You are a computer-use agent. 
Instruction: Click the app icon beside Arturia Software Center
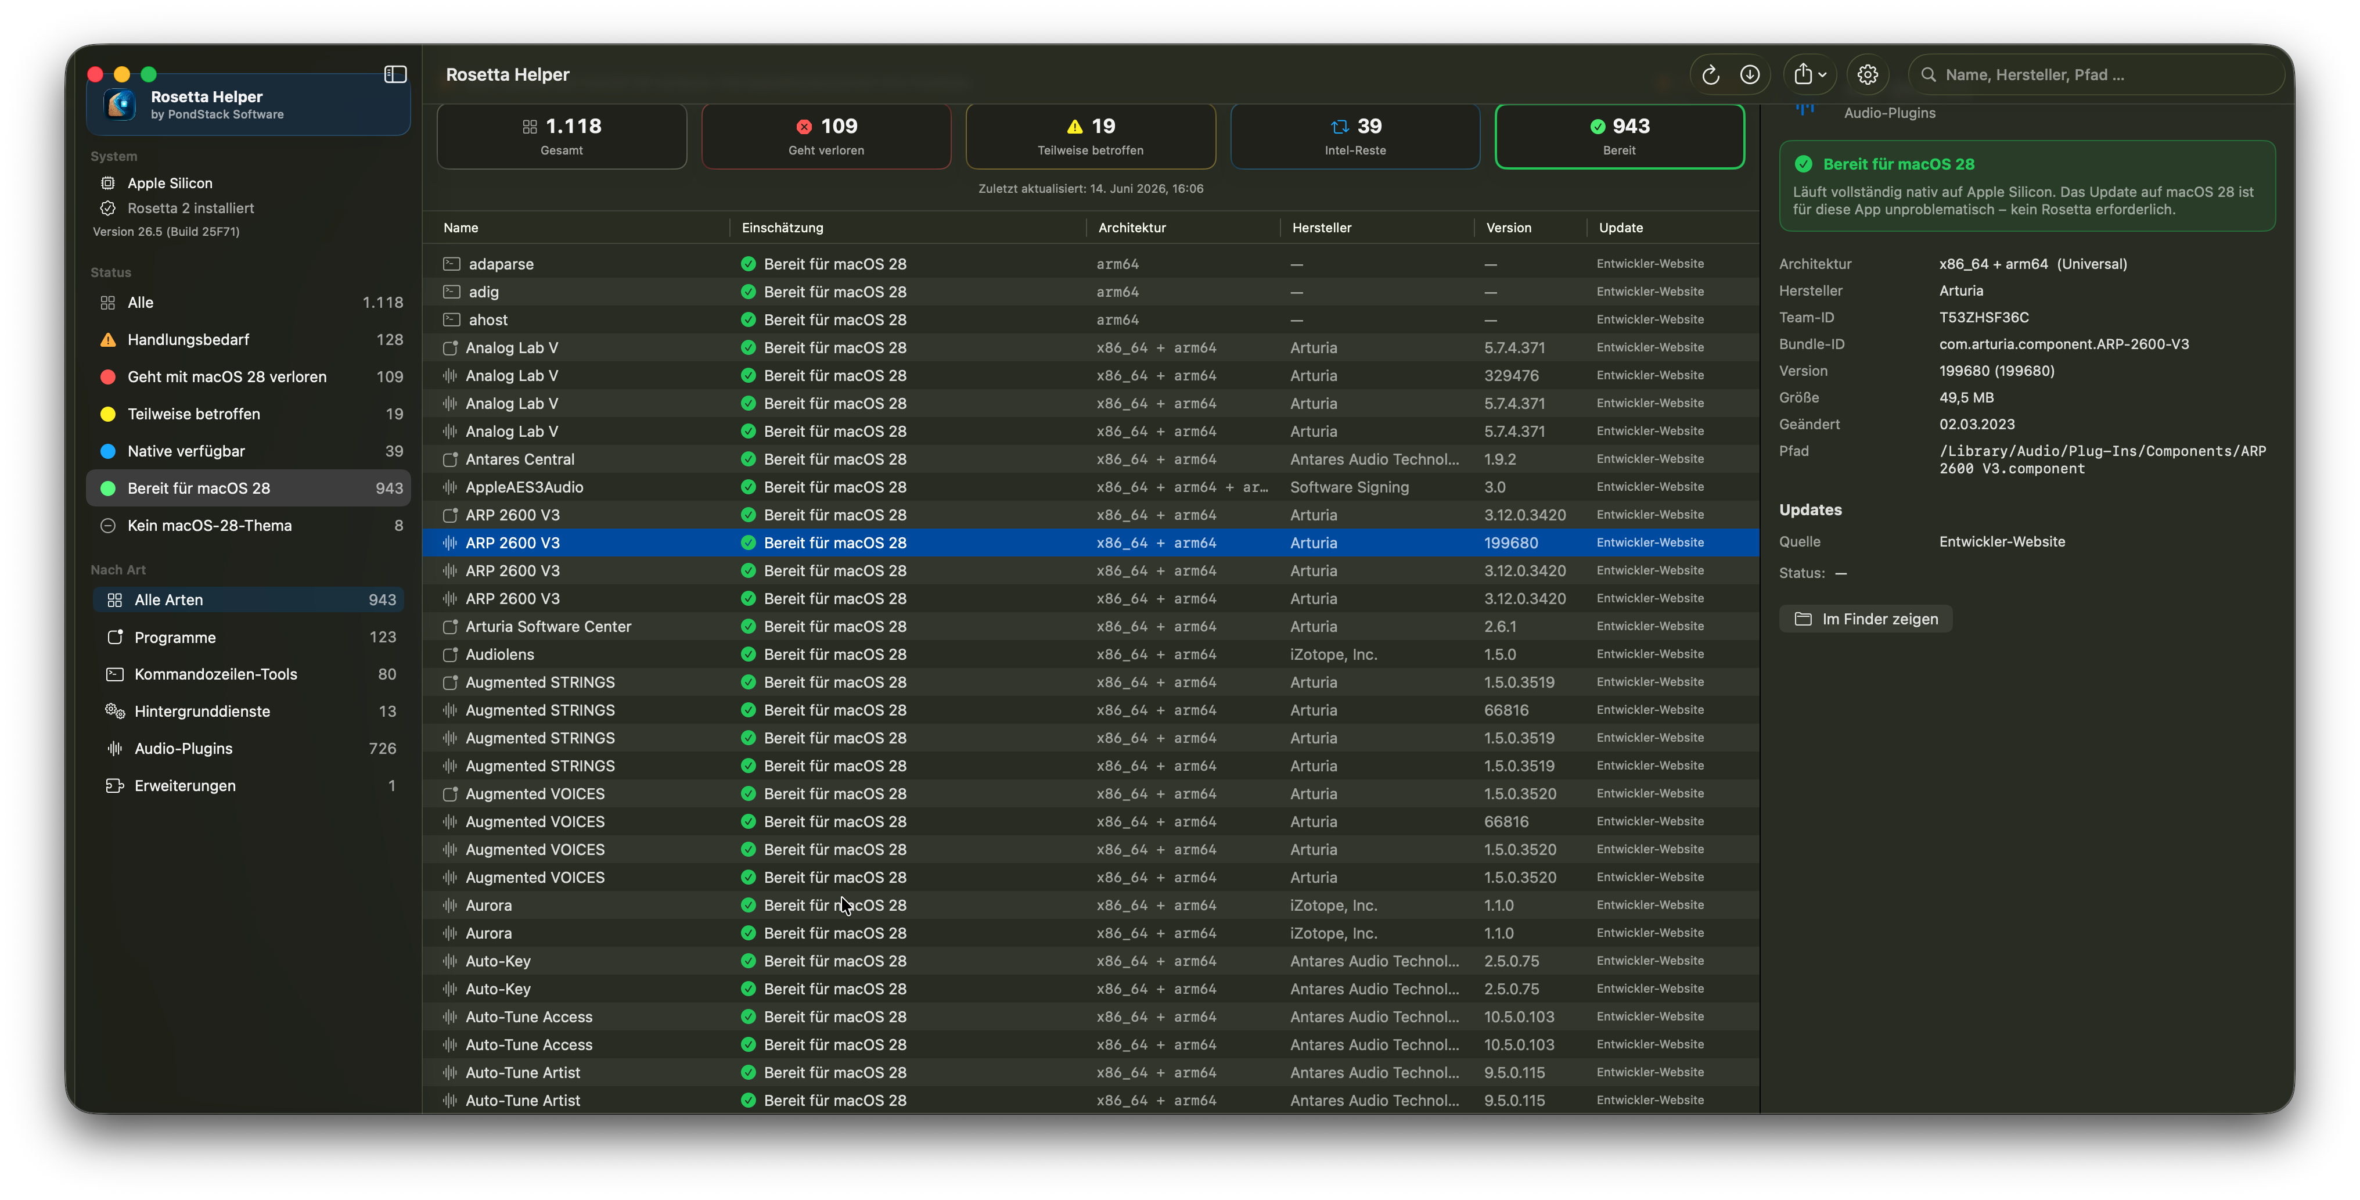click(450, 627)
